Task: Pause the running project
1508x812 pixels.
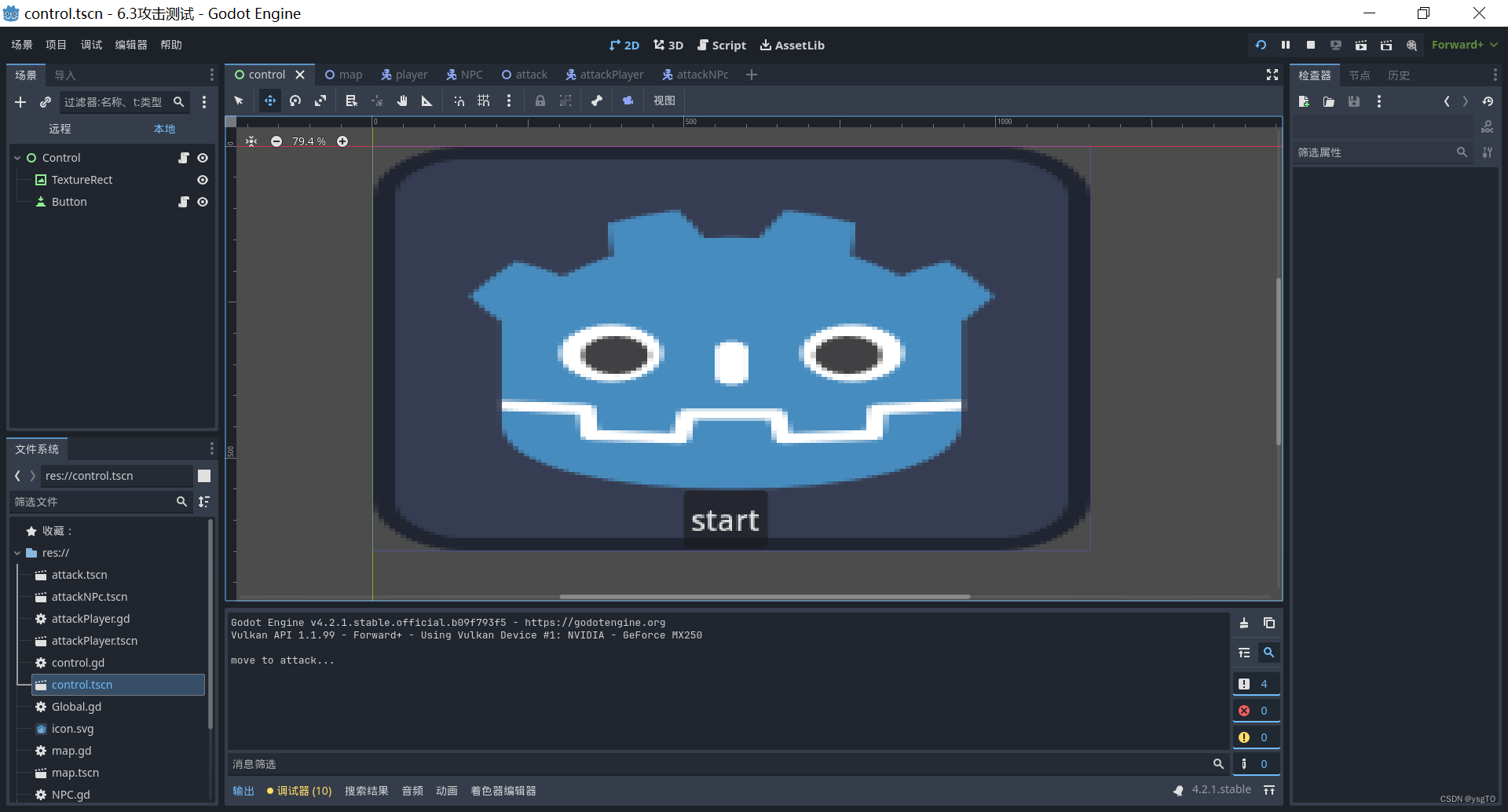Action: click(x=1286, y=45)
